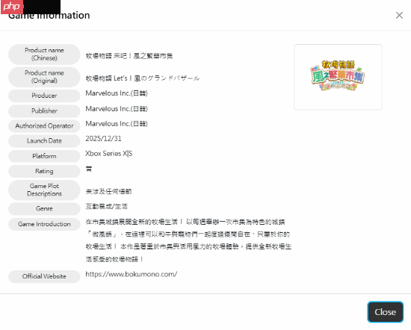This screenshot has width=411, height=330.
Task: Click the Rating label
Action: (x=44, y=171)
